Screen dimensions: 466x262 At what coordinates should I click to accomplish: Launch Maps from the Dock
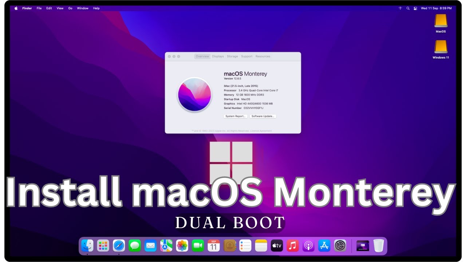(x=166, y=246)
